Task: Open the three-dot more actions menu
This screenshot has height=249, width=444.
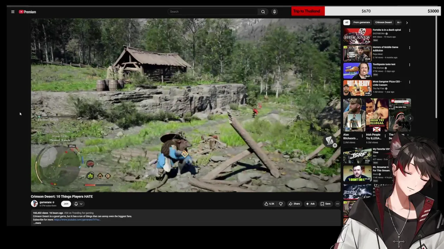Action: [338, 204]
